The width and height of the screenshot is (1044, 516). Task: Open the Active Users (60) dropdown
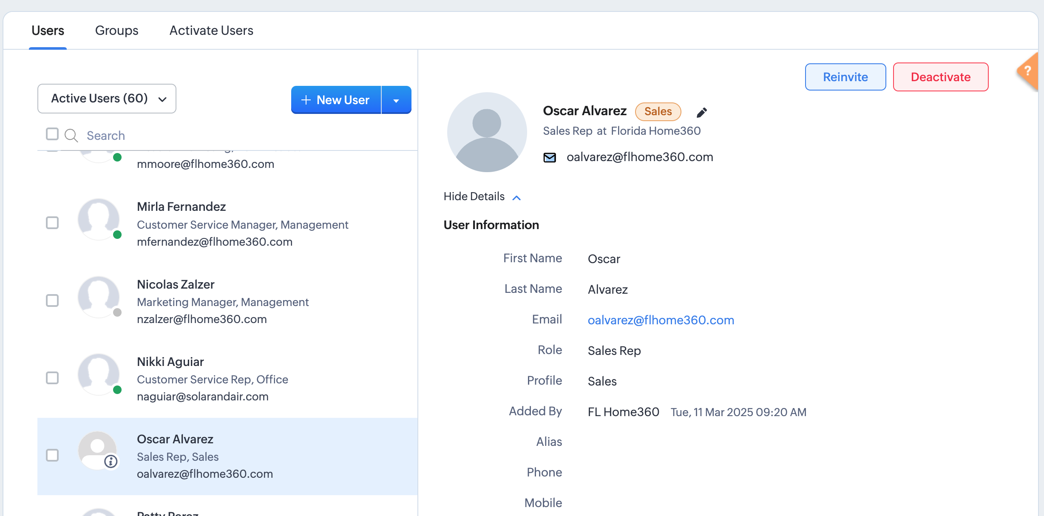coord(107,99)
